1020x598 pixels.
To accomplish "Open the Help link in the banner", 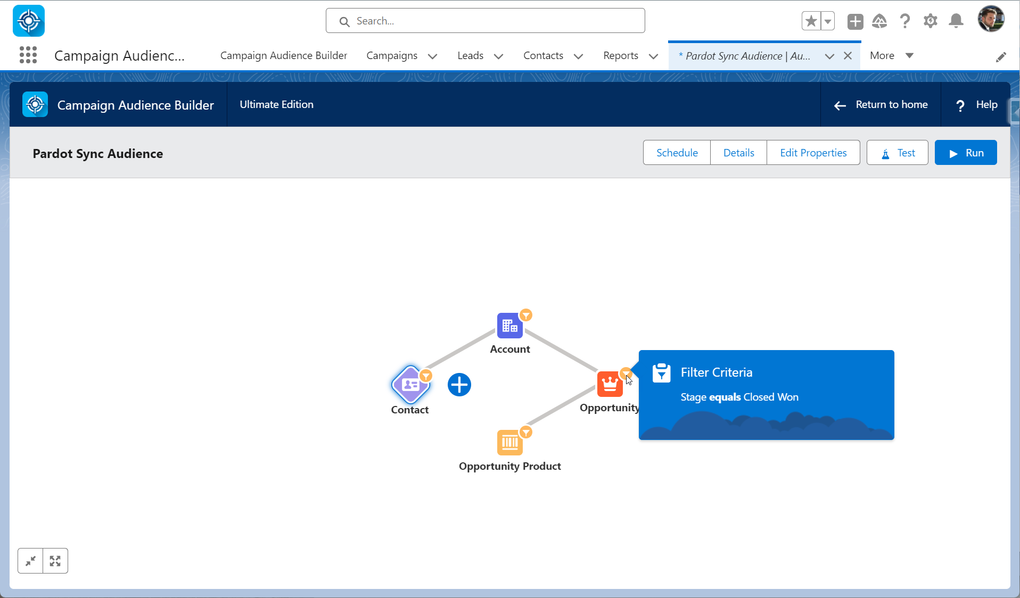I will pyautogui.click(x=976, y=105).
